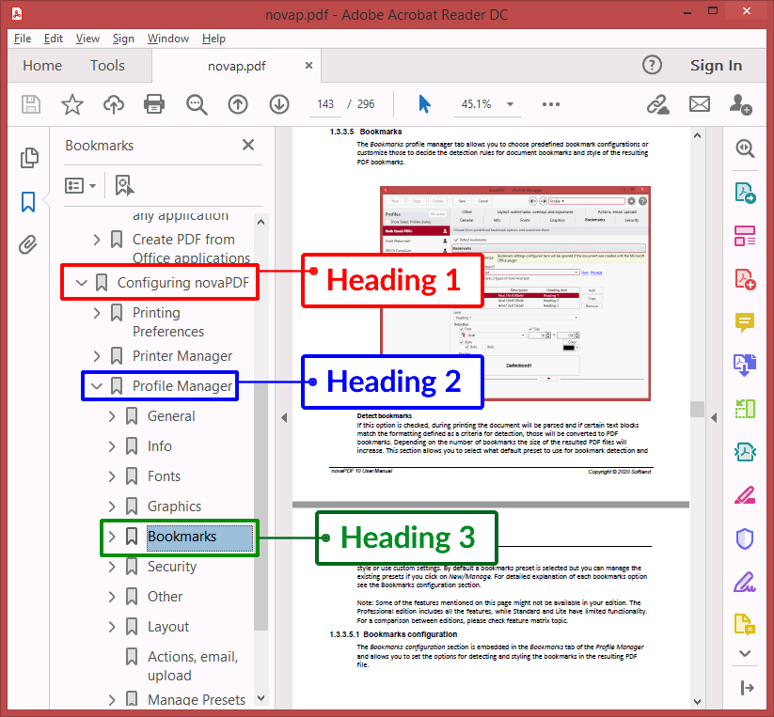Switch to the Tools tab
This screenshot has height=717, width=774.
tap(106, 66)
